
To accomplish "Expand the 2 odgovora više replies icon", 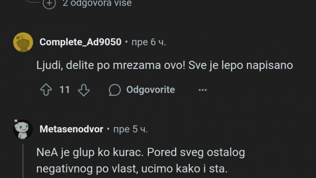I will pos(50,3).
